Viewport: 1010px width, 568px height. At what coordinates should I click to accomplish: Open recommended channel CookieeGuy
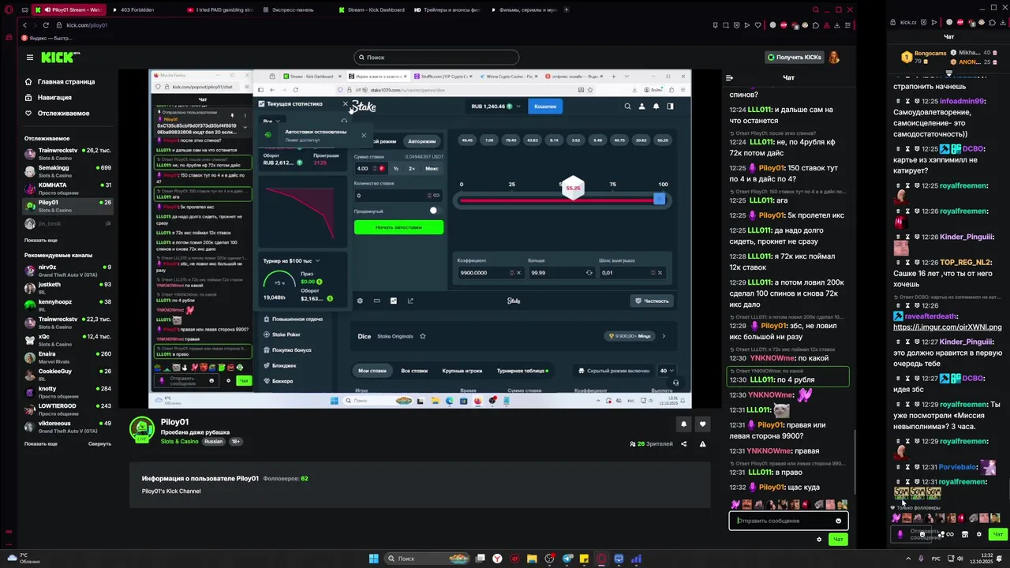click(68, 374)
